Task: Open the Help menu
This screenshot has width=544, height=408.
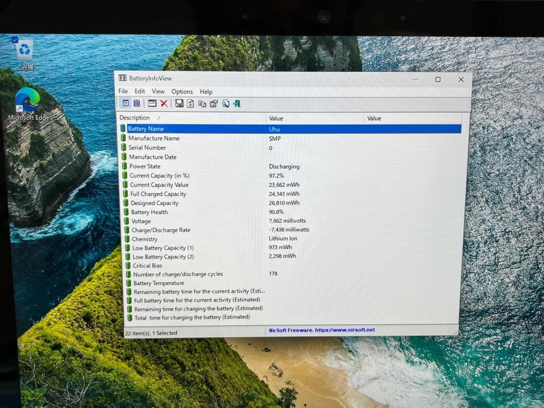Action: [206, 92]
